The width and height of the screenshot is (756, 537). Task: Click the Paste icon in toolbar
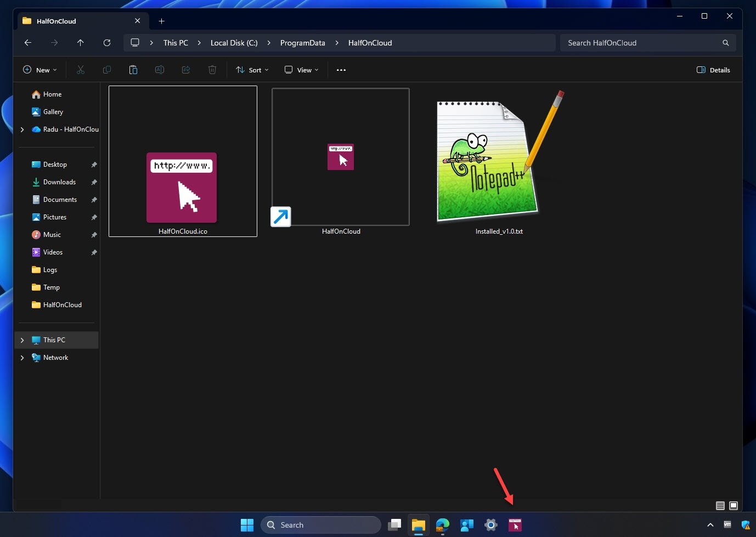tap(133, 70)
